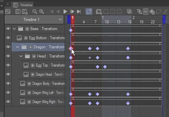Toggle loop playback
The width and height of the screenshot is (169, 117).
click(89, 11)
